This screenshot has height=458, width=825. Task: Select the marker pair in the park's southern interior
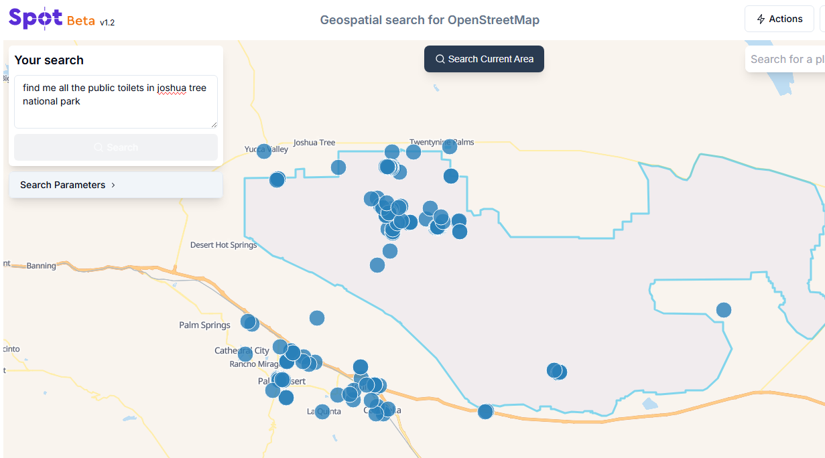[556, 371]
